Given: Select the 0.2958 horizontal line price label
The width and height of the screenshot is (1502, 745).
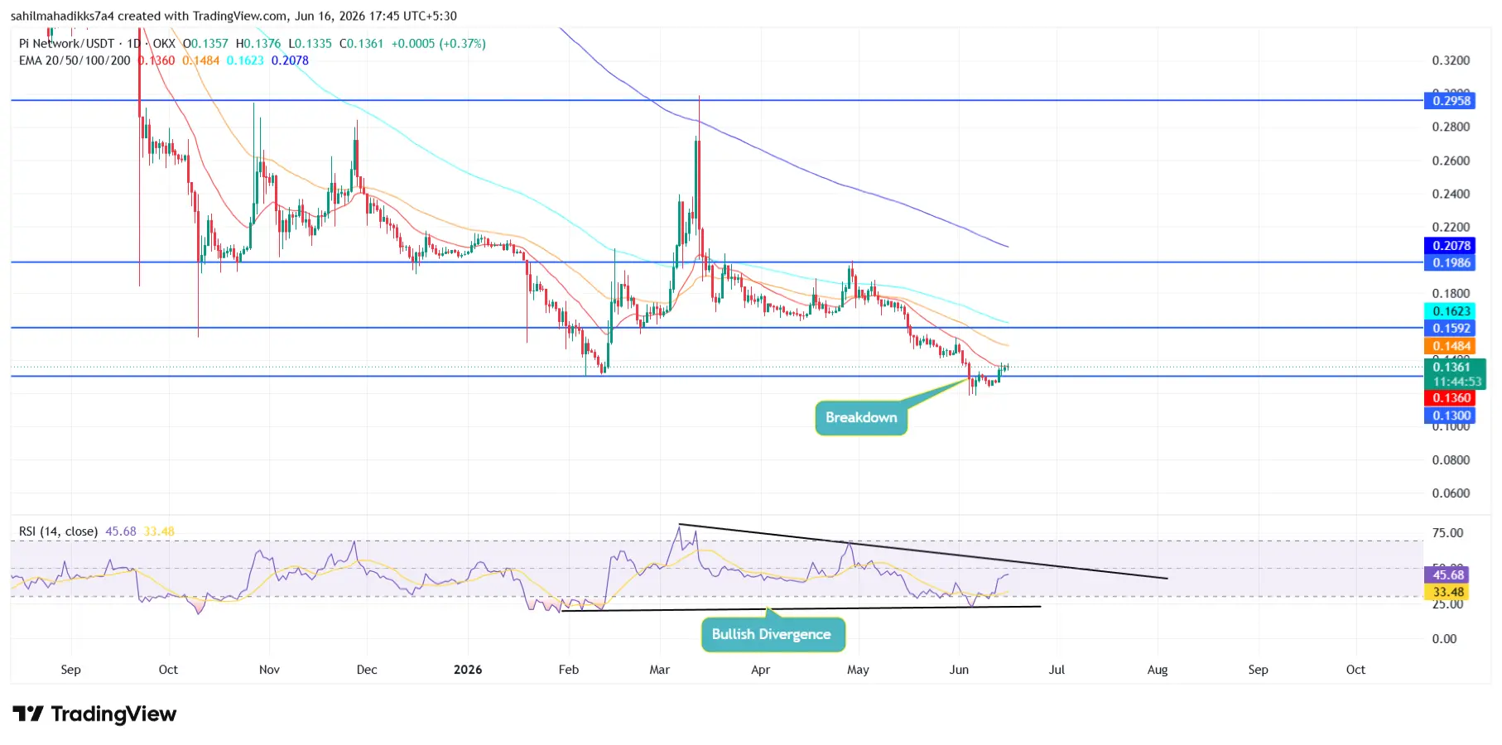Looking at the screenshot, I should (1451, 101).
